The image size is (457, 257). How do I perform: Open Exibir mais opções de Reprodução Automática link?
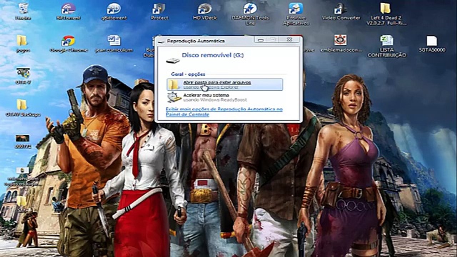point(224,112)
